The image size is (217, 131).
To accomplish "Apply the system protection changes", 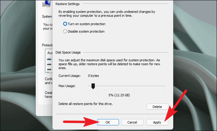I will pos(157,122).
